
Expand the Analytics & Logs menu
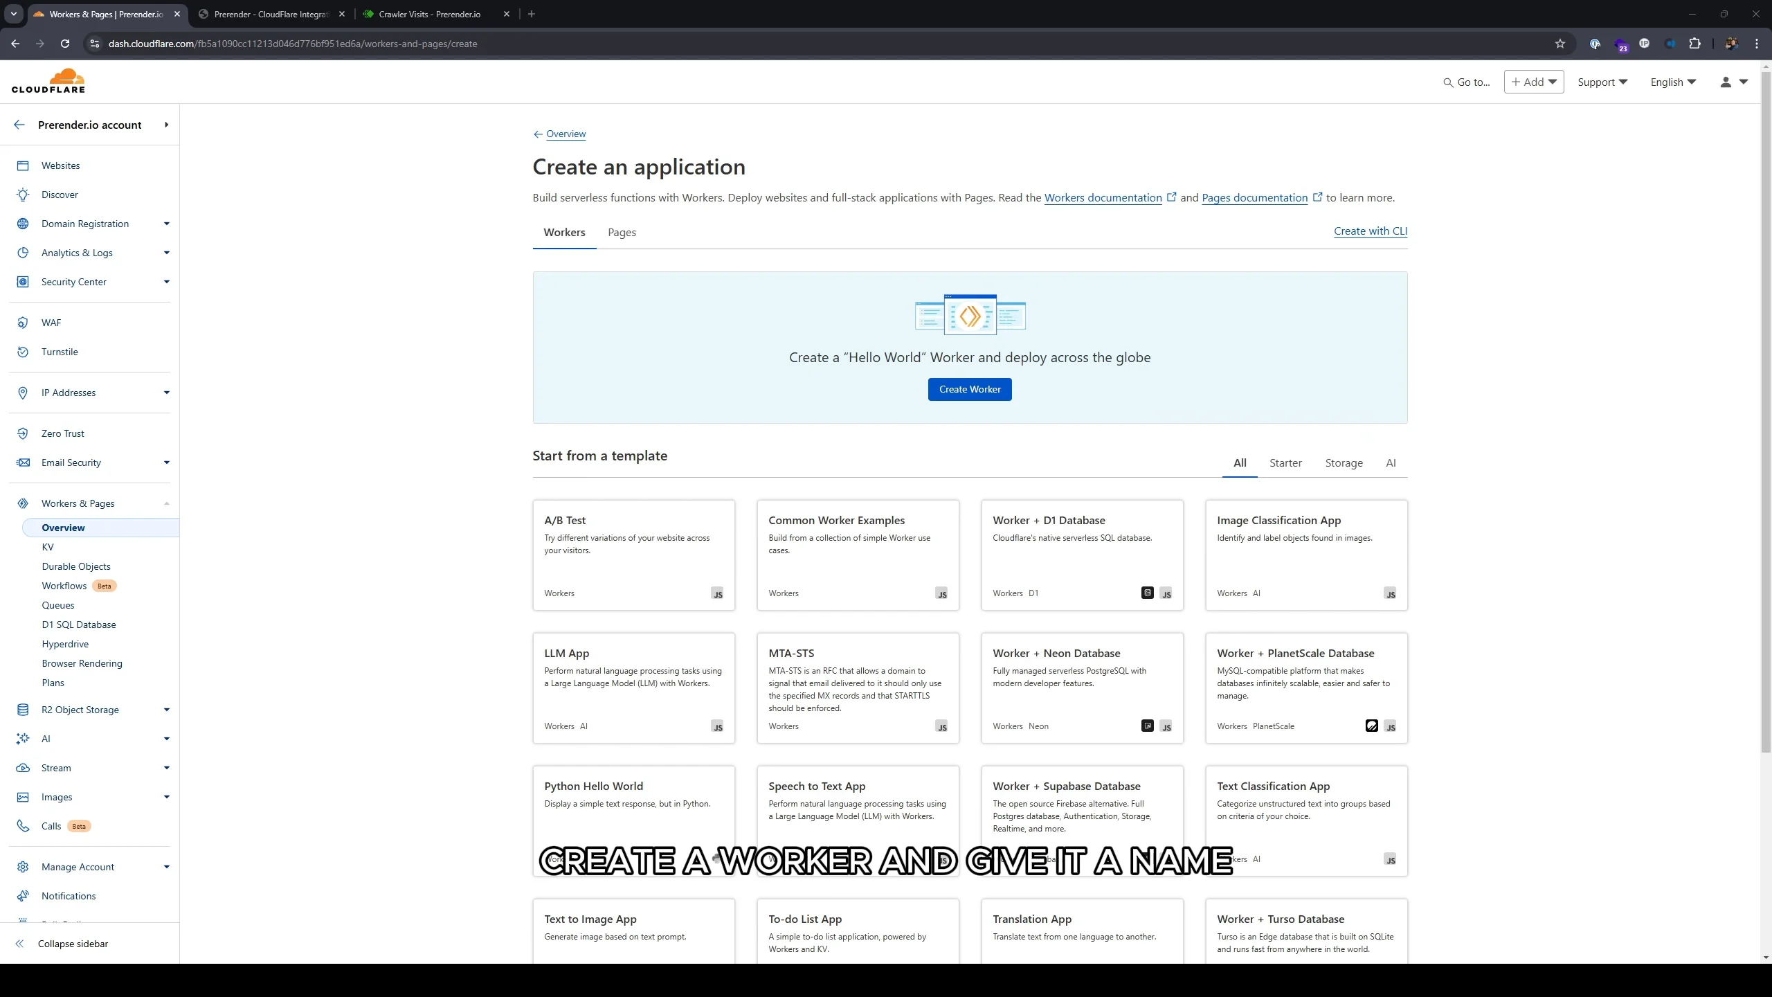(166, 253)
